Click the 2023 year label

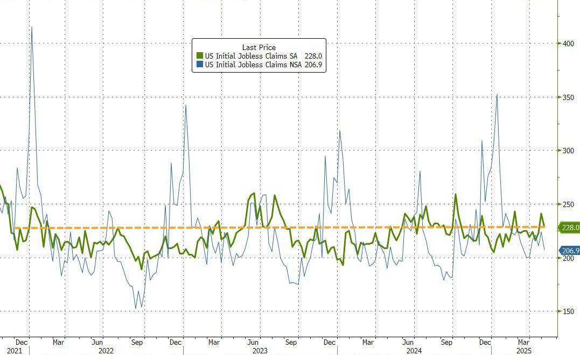click(x=260, y=350)
